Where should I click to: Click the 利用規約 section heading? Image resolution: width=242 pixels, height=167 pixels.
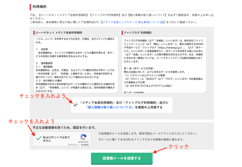[x=39, y=7]
